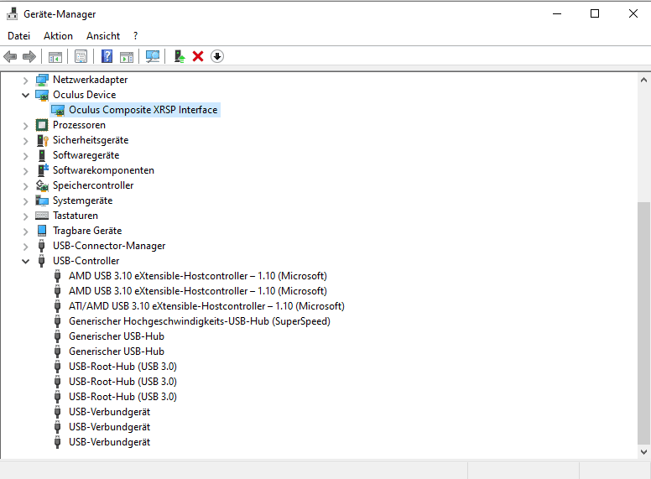Open the Datei menu
Screen dimensions: 651x479
click(x=18, y=36)
